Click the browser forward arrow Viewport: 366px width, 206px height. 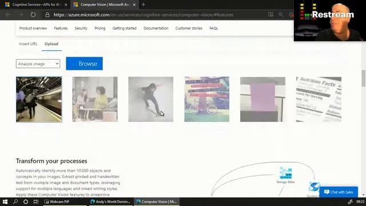(x=21, y=15)
